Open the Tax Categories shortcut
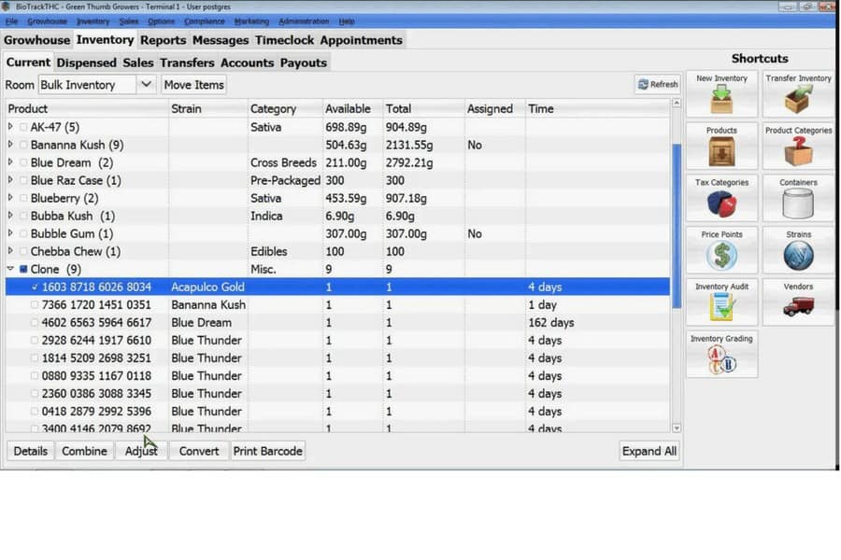The image size is (841, 560). 721,198
